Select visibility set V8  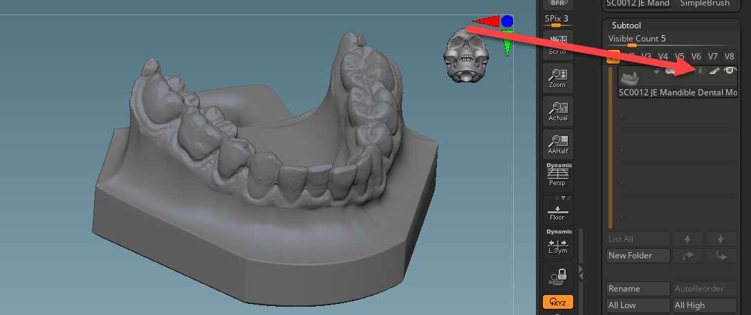point(729,57)
